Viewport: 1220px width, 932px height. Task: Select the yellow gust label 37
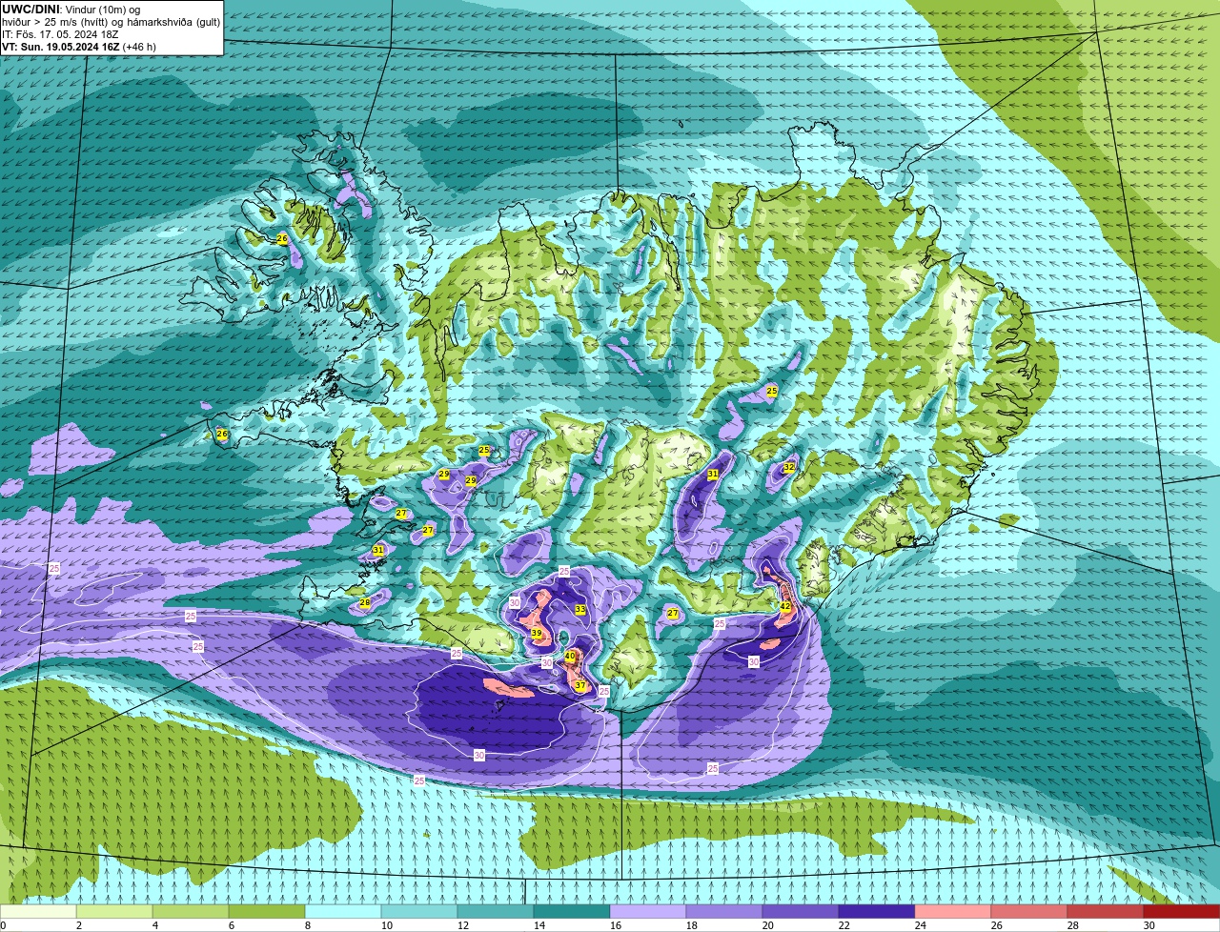click(x=579, y=685)
